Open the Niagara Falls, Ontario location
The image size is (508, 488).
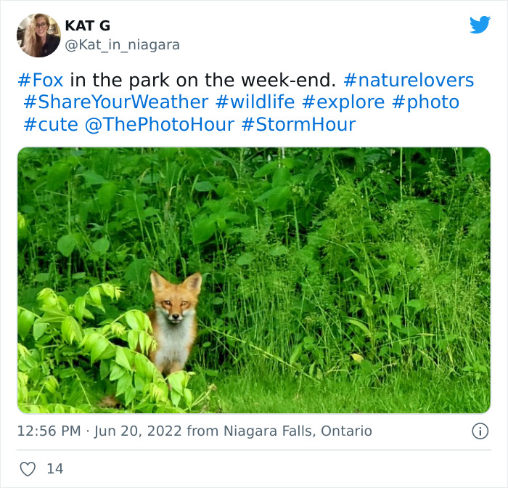point(298,431)
